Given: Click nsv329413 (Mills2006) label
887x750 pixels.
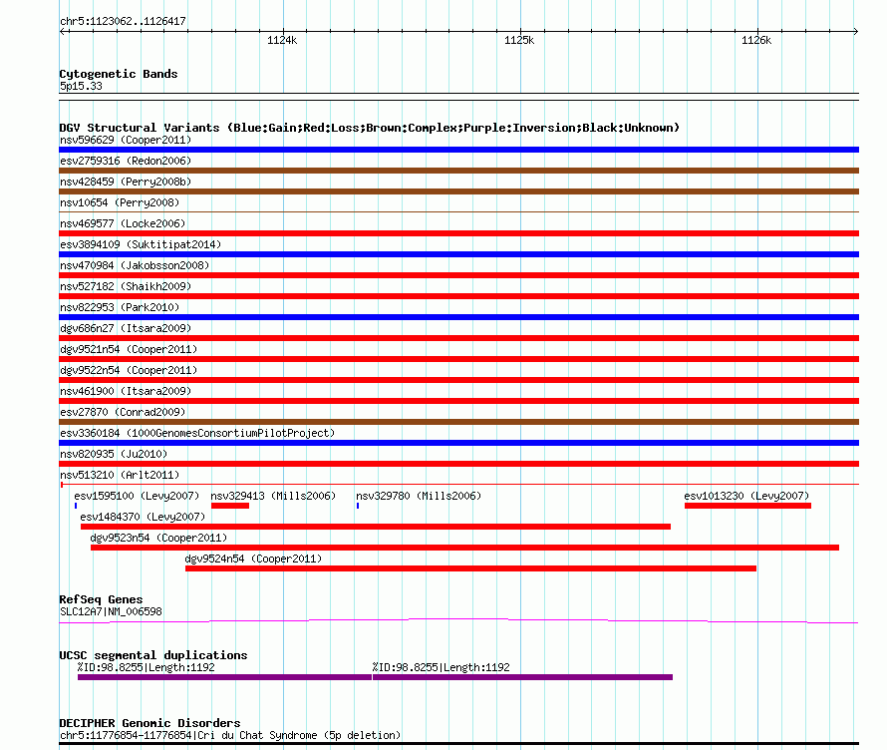Looking at the screenshot, I should (x=273, y=496).
